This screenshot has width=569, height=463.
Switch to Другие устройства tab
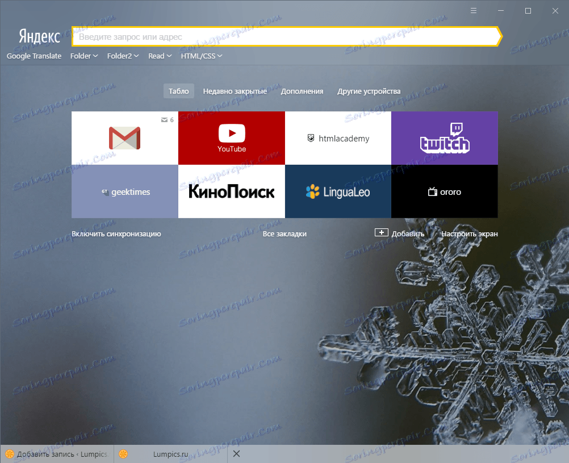[x=369, y=91]
